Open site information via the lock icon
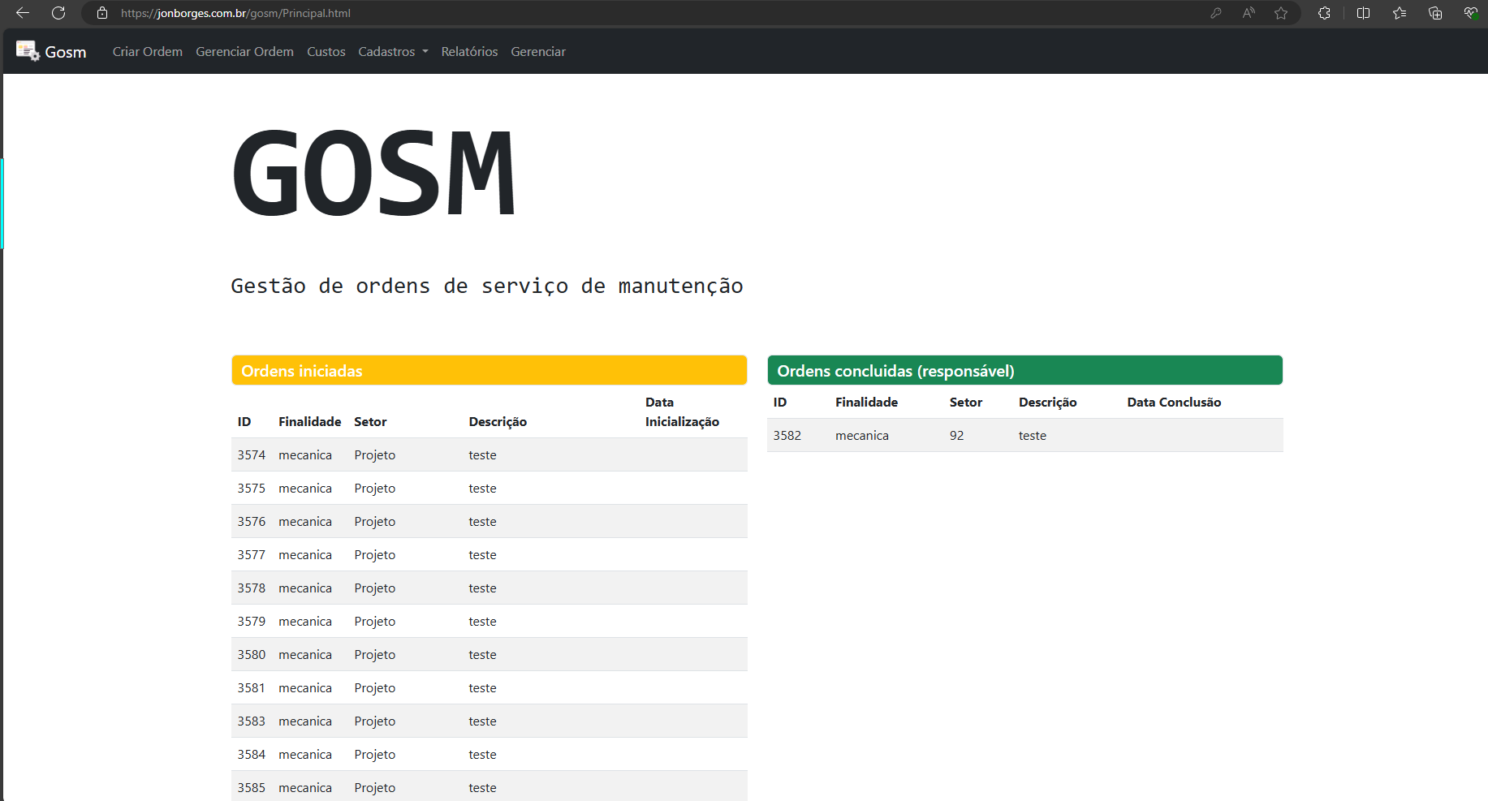The width and height of the screenshot is (1488, 801). coord(101,13)
